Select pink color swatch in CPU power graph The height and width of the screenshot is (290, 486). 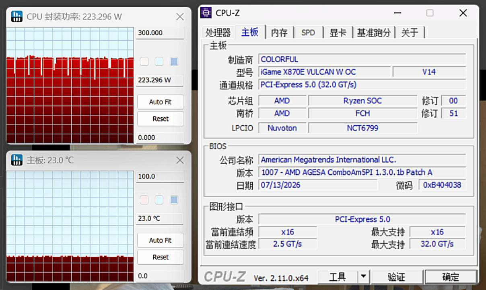click(x=144, y=61)
